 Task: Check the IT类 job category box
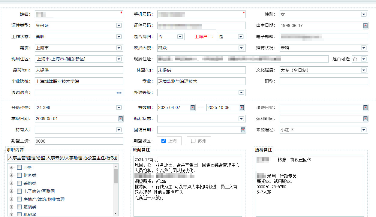[x=20, y=167]
